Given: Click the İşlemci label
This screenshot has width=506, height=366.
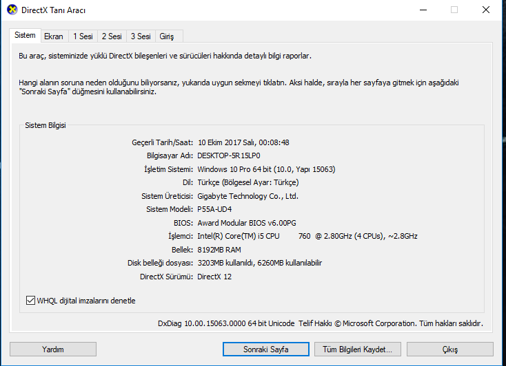Looking at the screenshot, I should [x=181, y=236].
